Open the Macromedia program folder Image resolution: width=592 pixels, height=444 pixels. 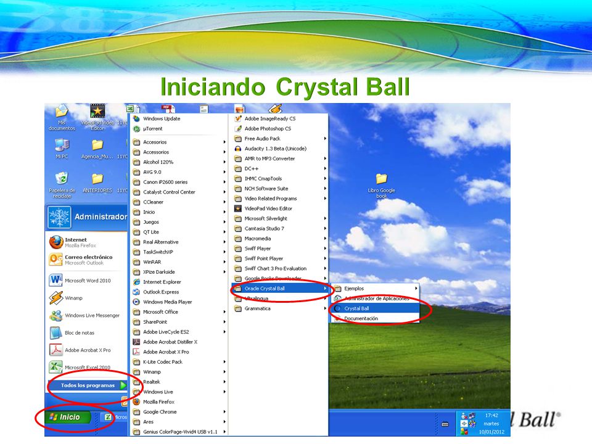(x=280, y=239)
